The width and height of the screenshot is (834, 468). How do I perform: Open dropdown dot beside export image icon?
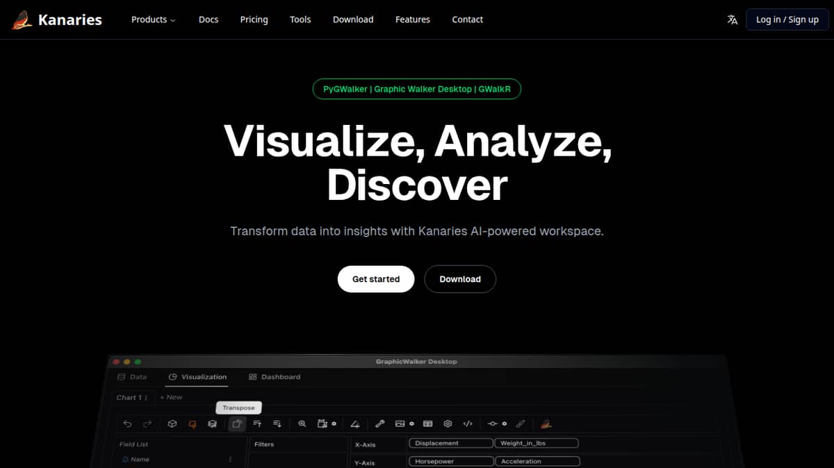click(412, 424)
